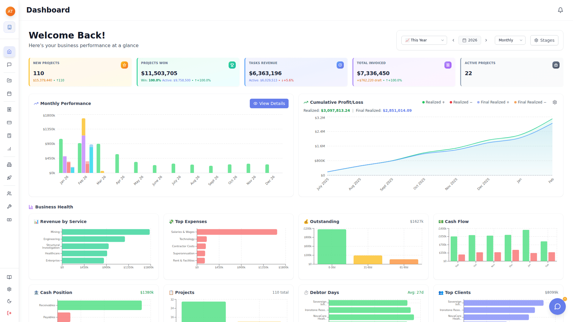The image size is (573, 322).
Task: Open the team members icon in sidebar
Action: (9, 193)
